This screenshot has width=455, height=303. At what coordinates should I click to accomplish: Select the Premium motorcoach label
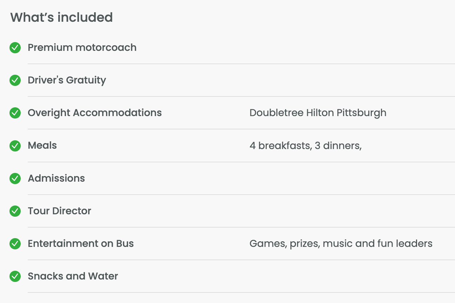click(x=82, y=47)
